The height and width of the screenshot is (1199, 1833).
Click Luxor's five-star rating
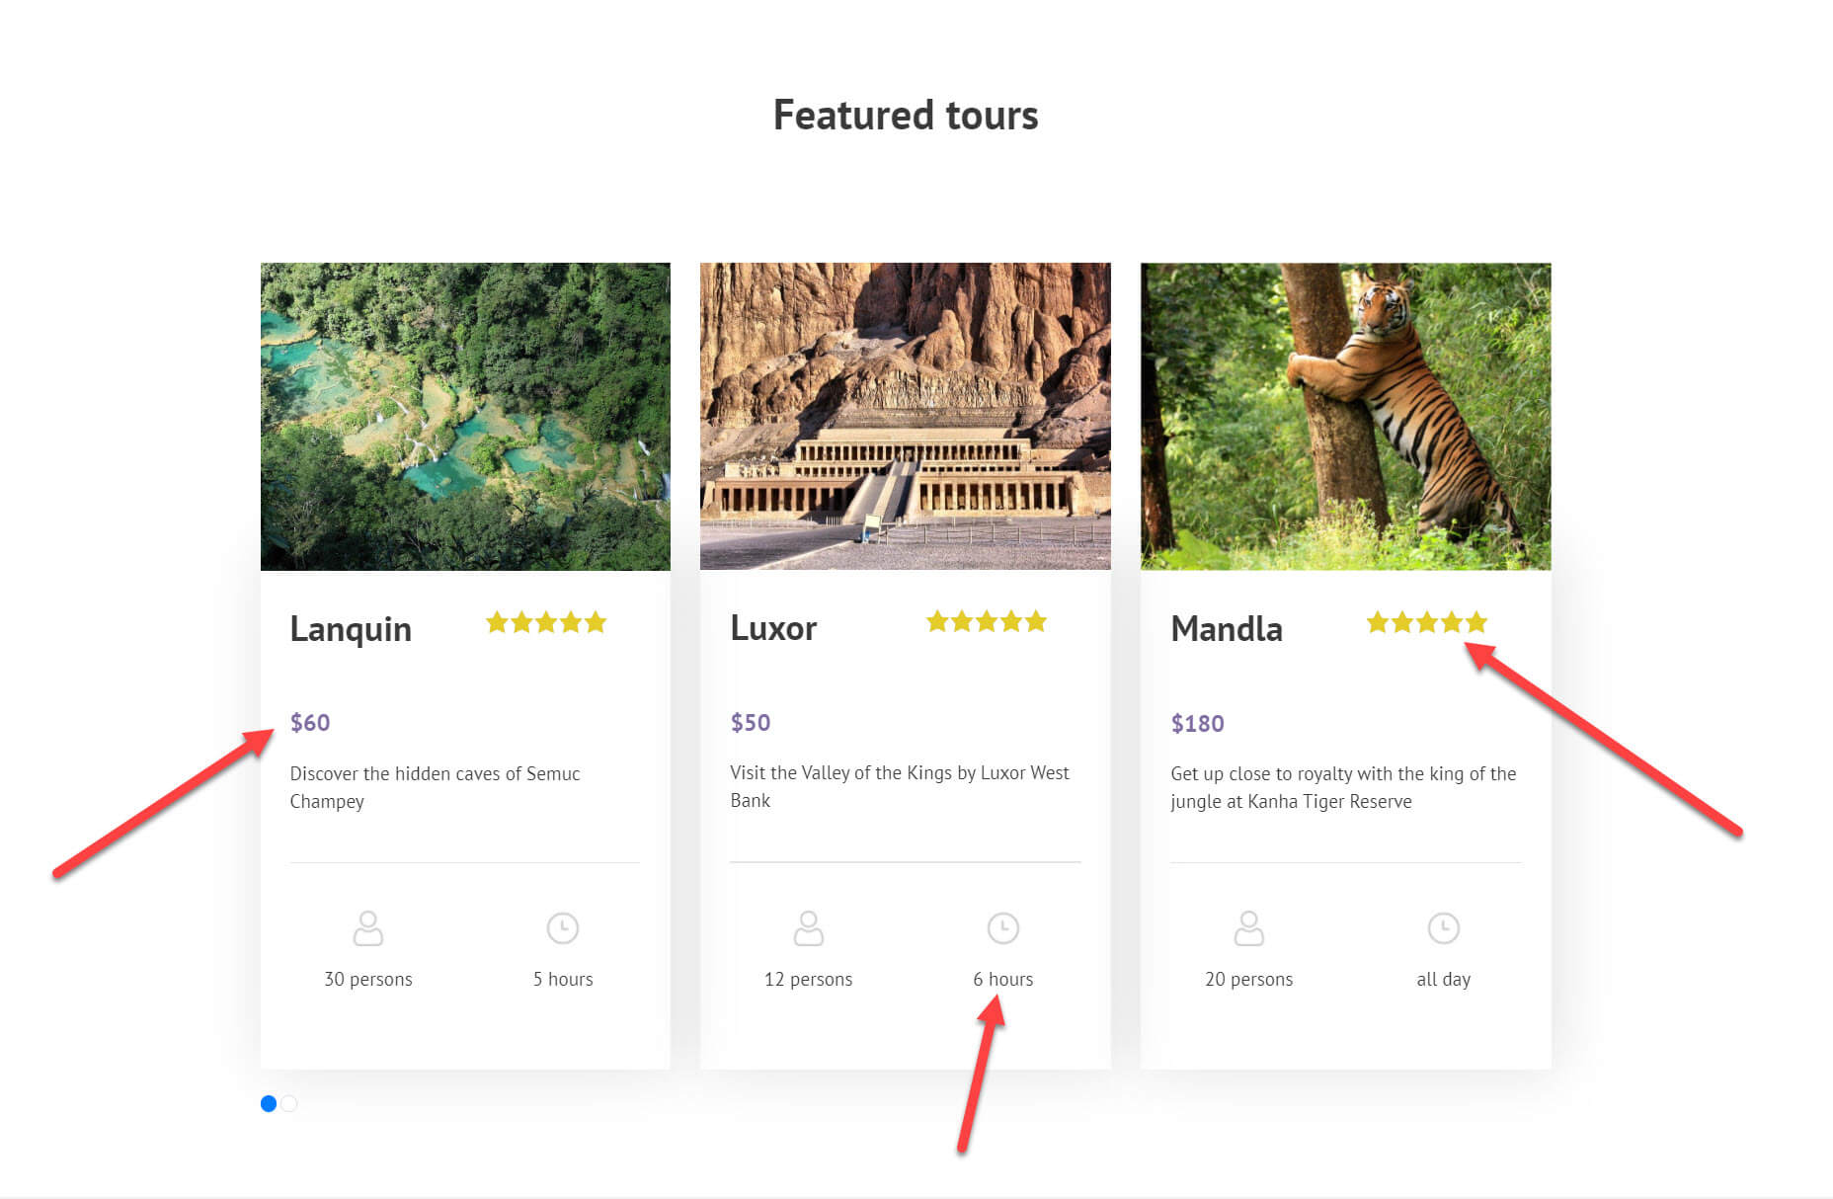tap(987, 621)
